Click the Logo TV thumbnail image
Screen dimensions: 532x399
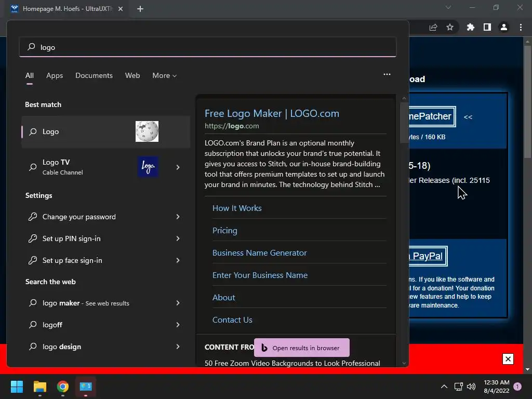point(148,167)
